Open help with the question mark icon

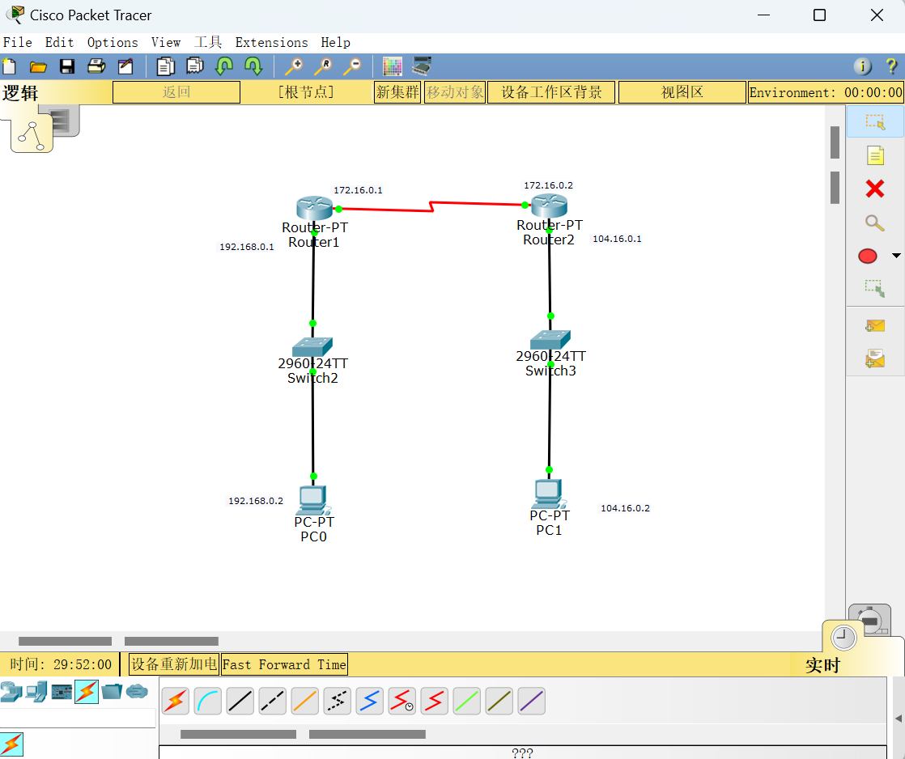(x=891, y=66)
